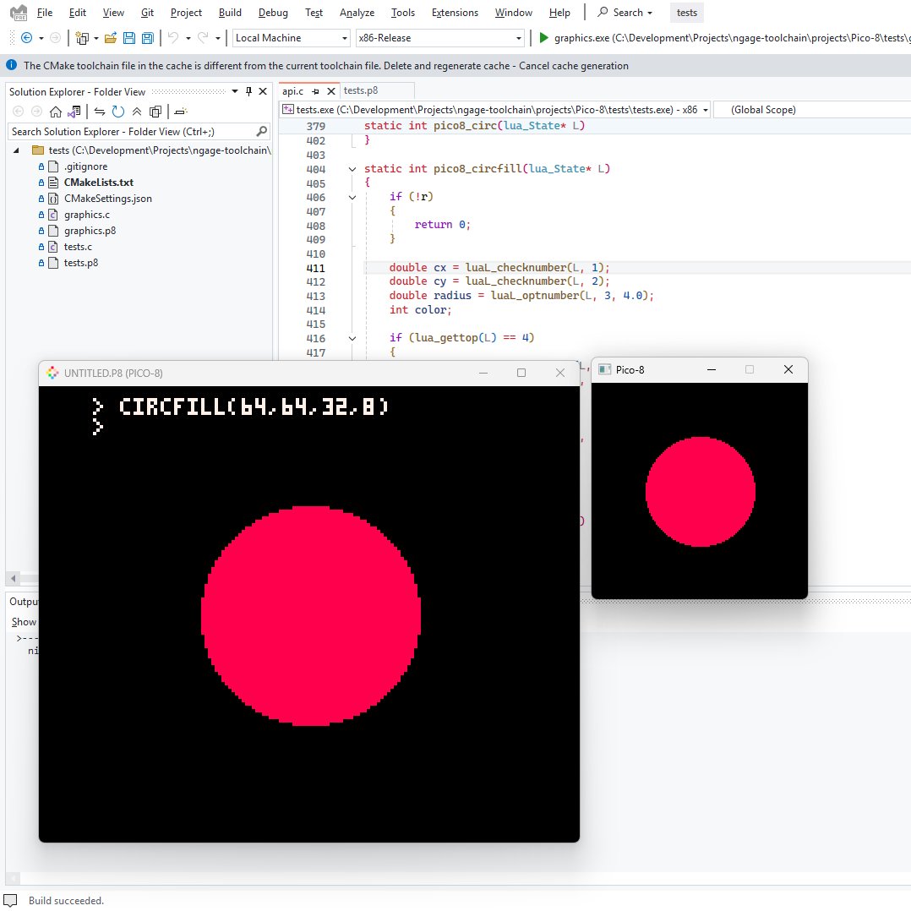Open the File menu
This screenshot has width=911, height=911.
[x=44, y=12]
